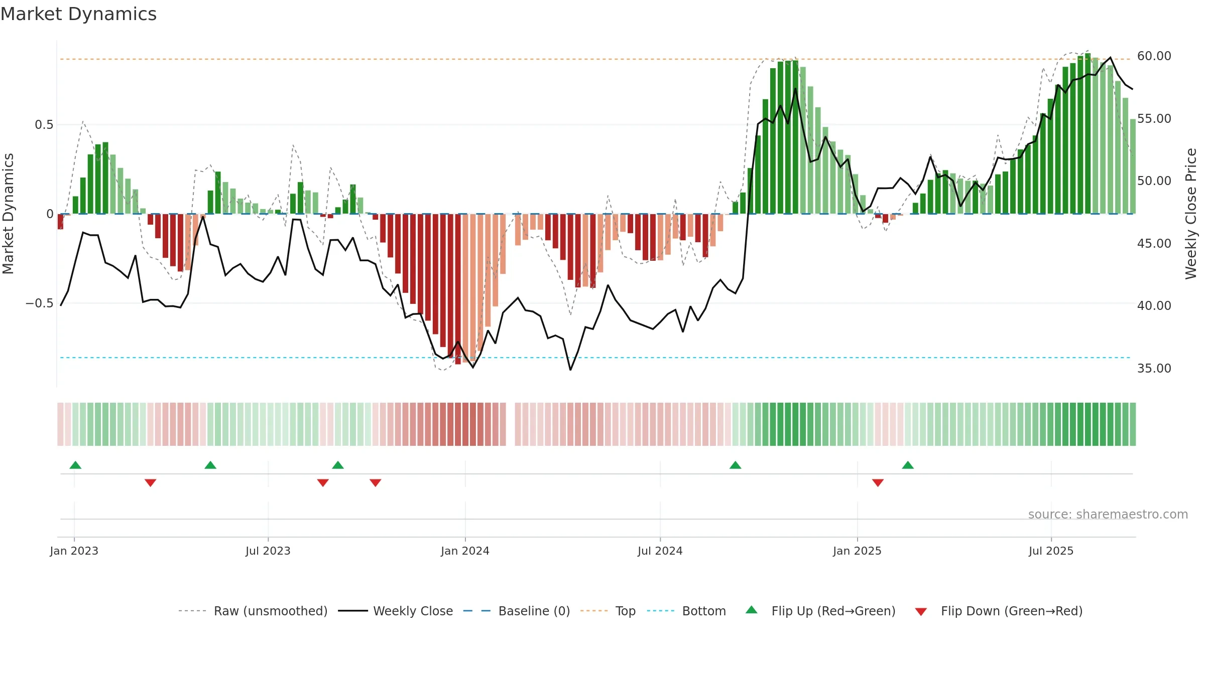Click the Jul 2025 axis label
Image resolution: width=1205 pixels, height=677 pixels.
tap(1051, 551)
